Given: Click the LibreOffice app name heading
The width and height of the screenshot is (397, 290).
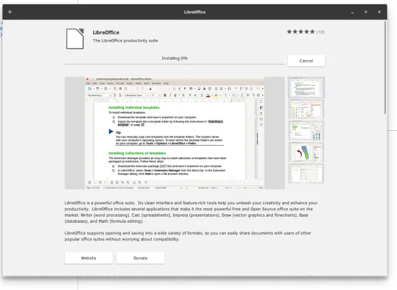Looking at the screenshot, I should coord(106,32).
